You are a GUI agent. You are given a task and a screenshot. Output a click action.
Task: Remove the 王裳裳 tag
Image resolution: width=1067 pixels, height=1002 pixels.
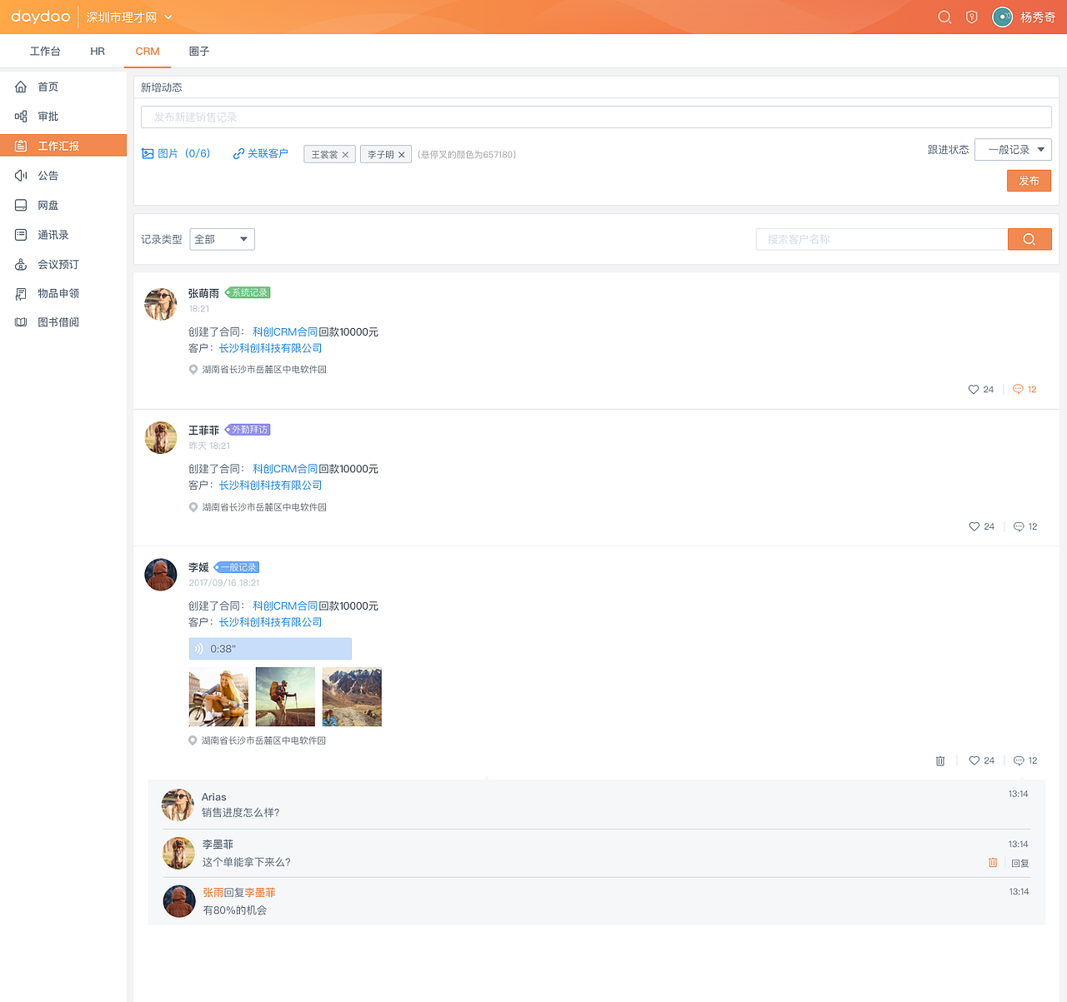345,155
